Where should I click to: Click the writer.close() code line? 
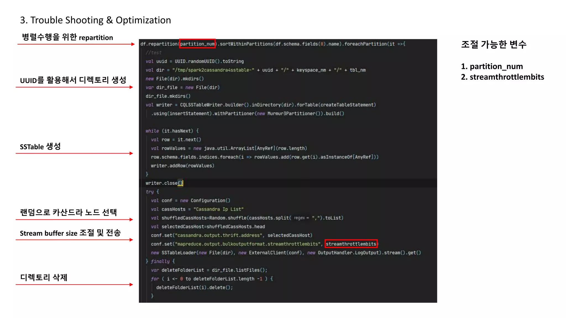point(164,183)
